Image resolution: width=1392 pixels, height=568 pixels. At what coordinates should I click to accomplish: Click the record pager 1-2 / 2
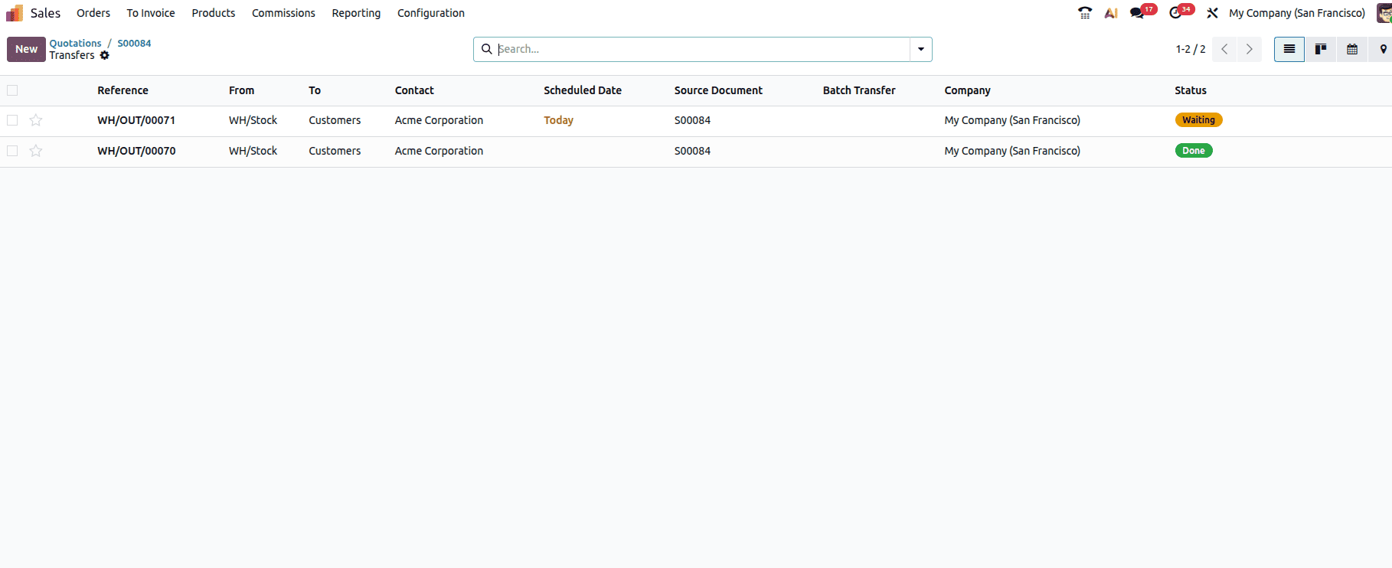(x=1191, y=49)
